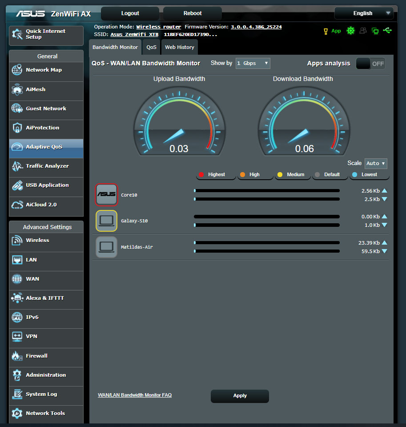This screenshot has height=427, width=406.
Task: Switch to the Bandwidth Monitor tab
Action: click(115, 47)
